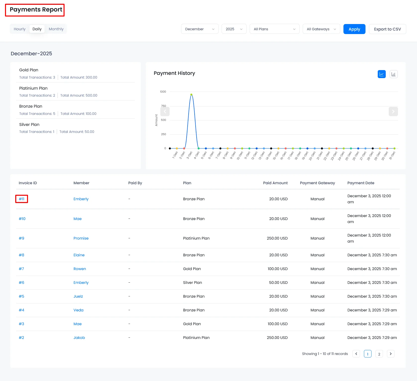Screen dimensions: 417x381
Task: Open invoice #11 details
Action: (x=22, y=199)
